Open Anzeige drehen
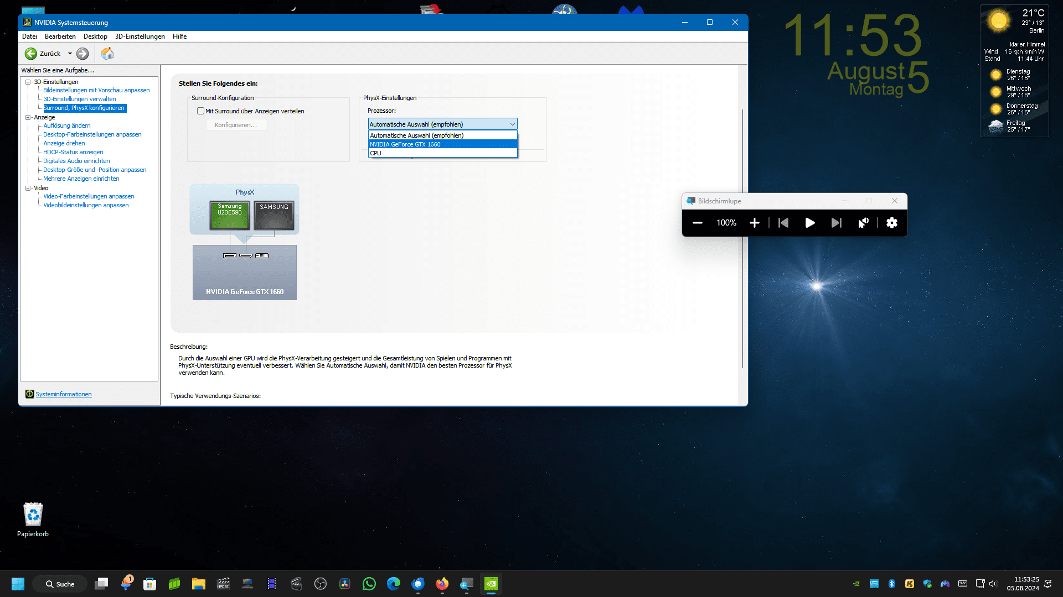Image resolution: width=1063 pixels, height=597 pixels. [64, 143]
